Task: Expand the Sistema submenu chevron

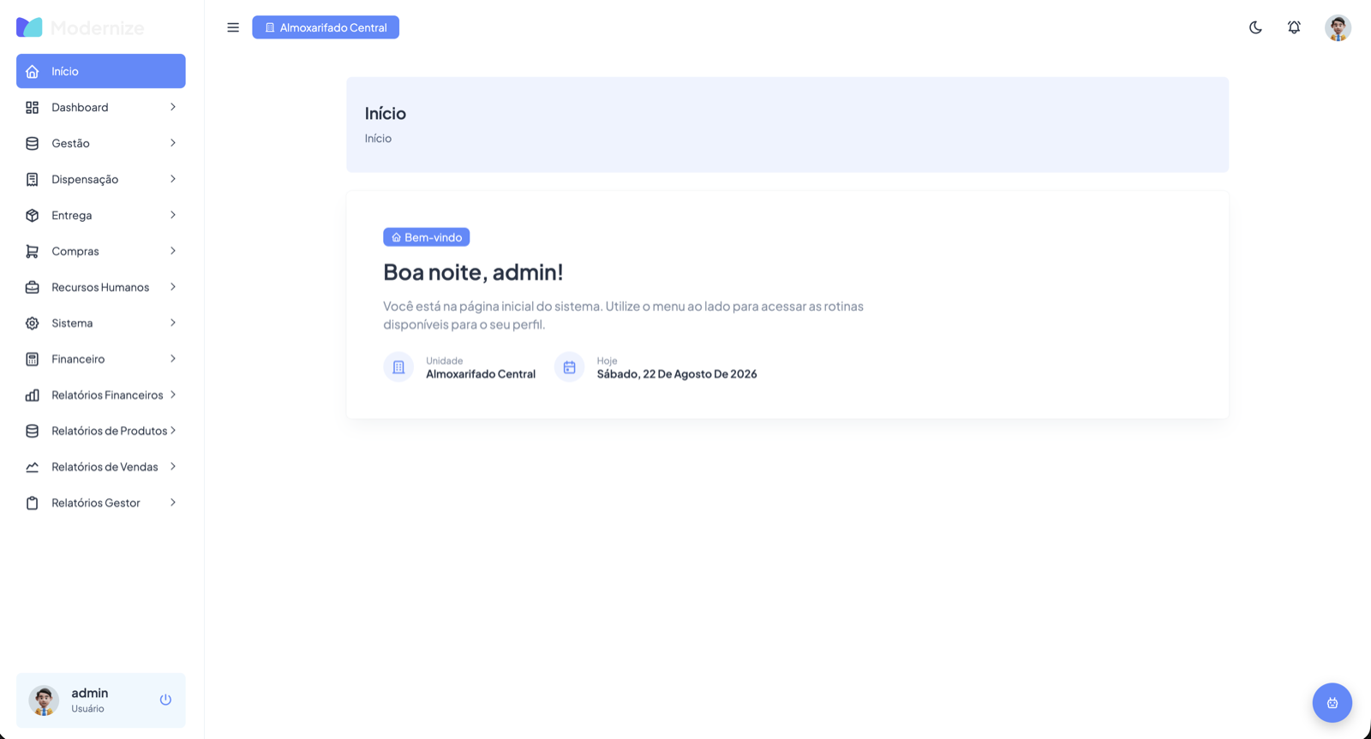Action: pos(173,323)
